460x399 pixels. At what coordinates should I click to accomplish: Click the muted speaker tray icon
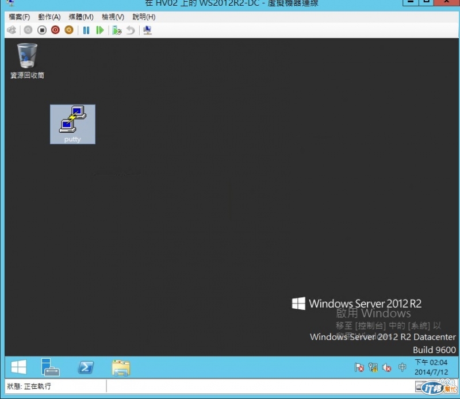click(386, 367)
